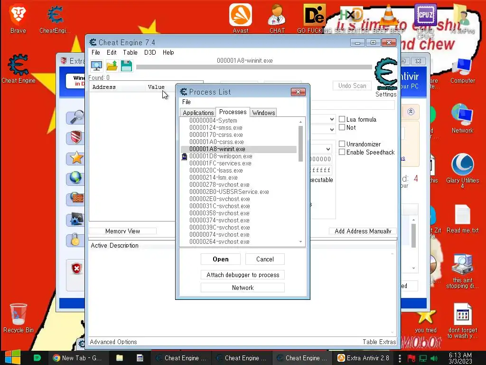Launch Avast desktop icon
Screen dimensions: 486x365
(241, 19)
